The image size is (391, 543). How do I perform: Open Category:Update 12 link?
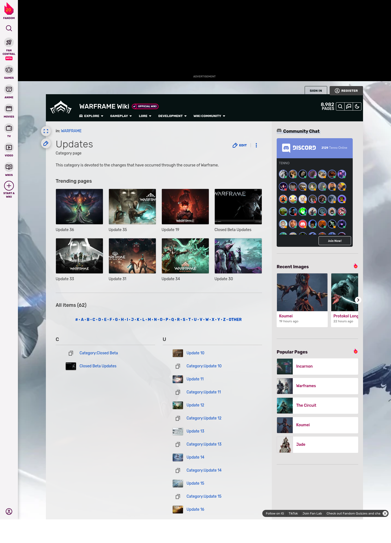204,418
